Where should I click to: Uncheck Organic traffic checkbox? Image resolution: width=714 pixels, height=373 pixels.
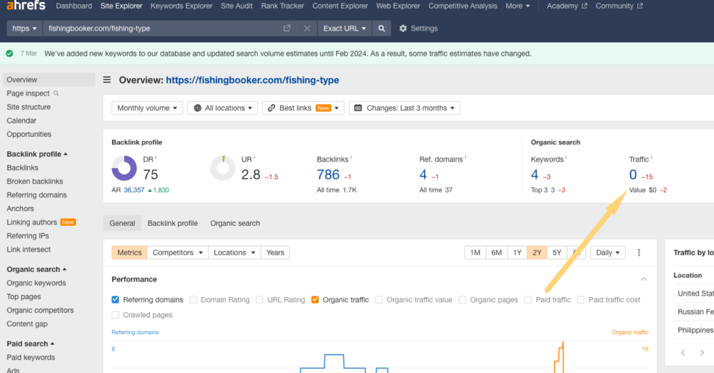tap(315, 300)
